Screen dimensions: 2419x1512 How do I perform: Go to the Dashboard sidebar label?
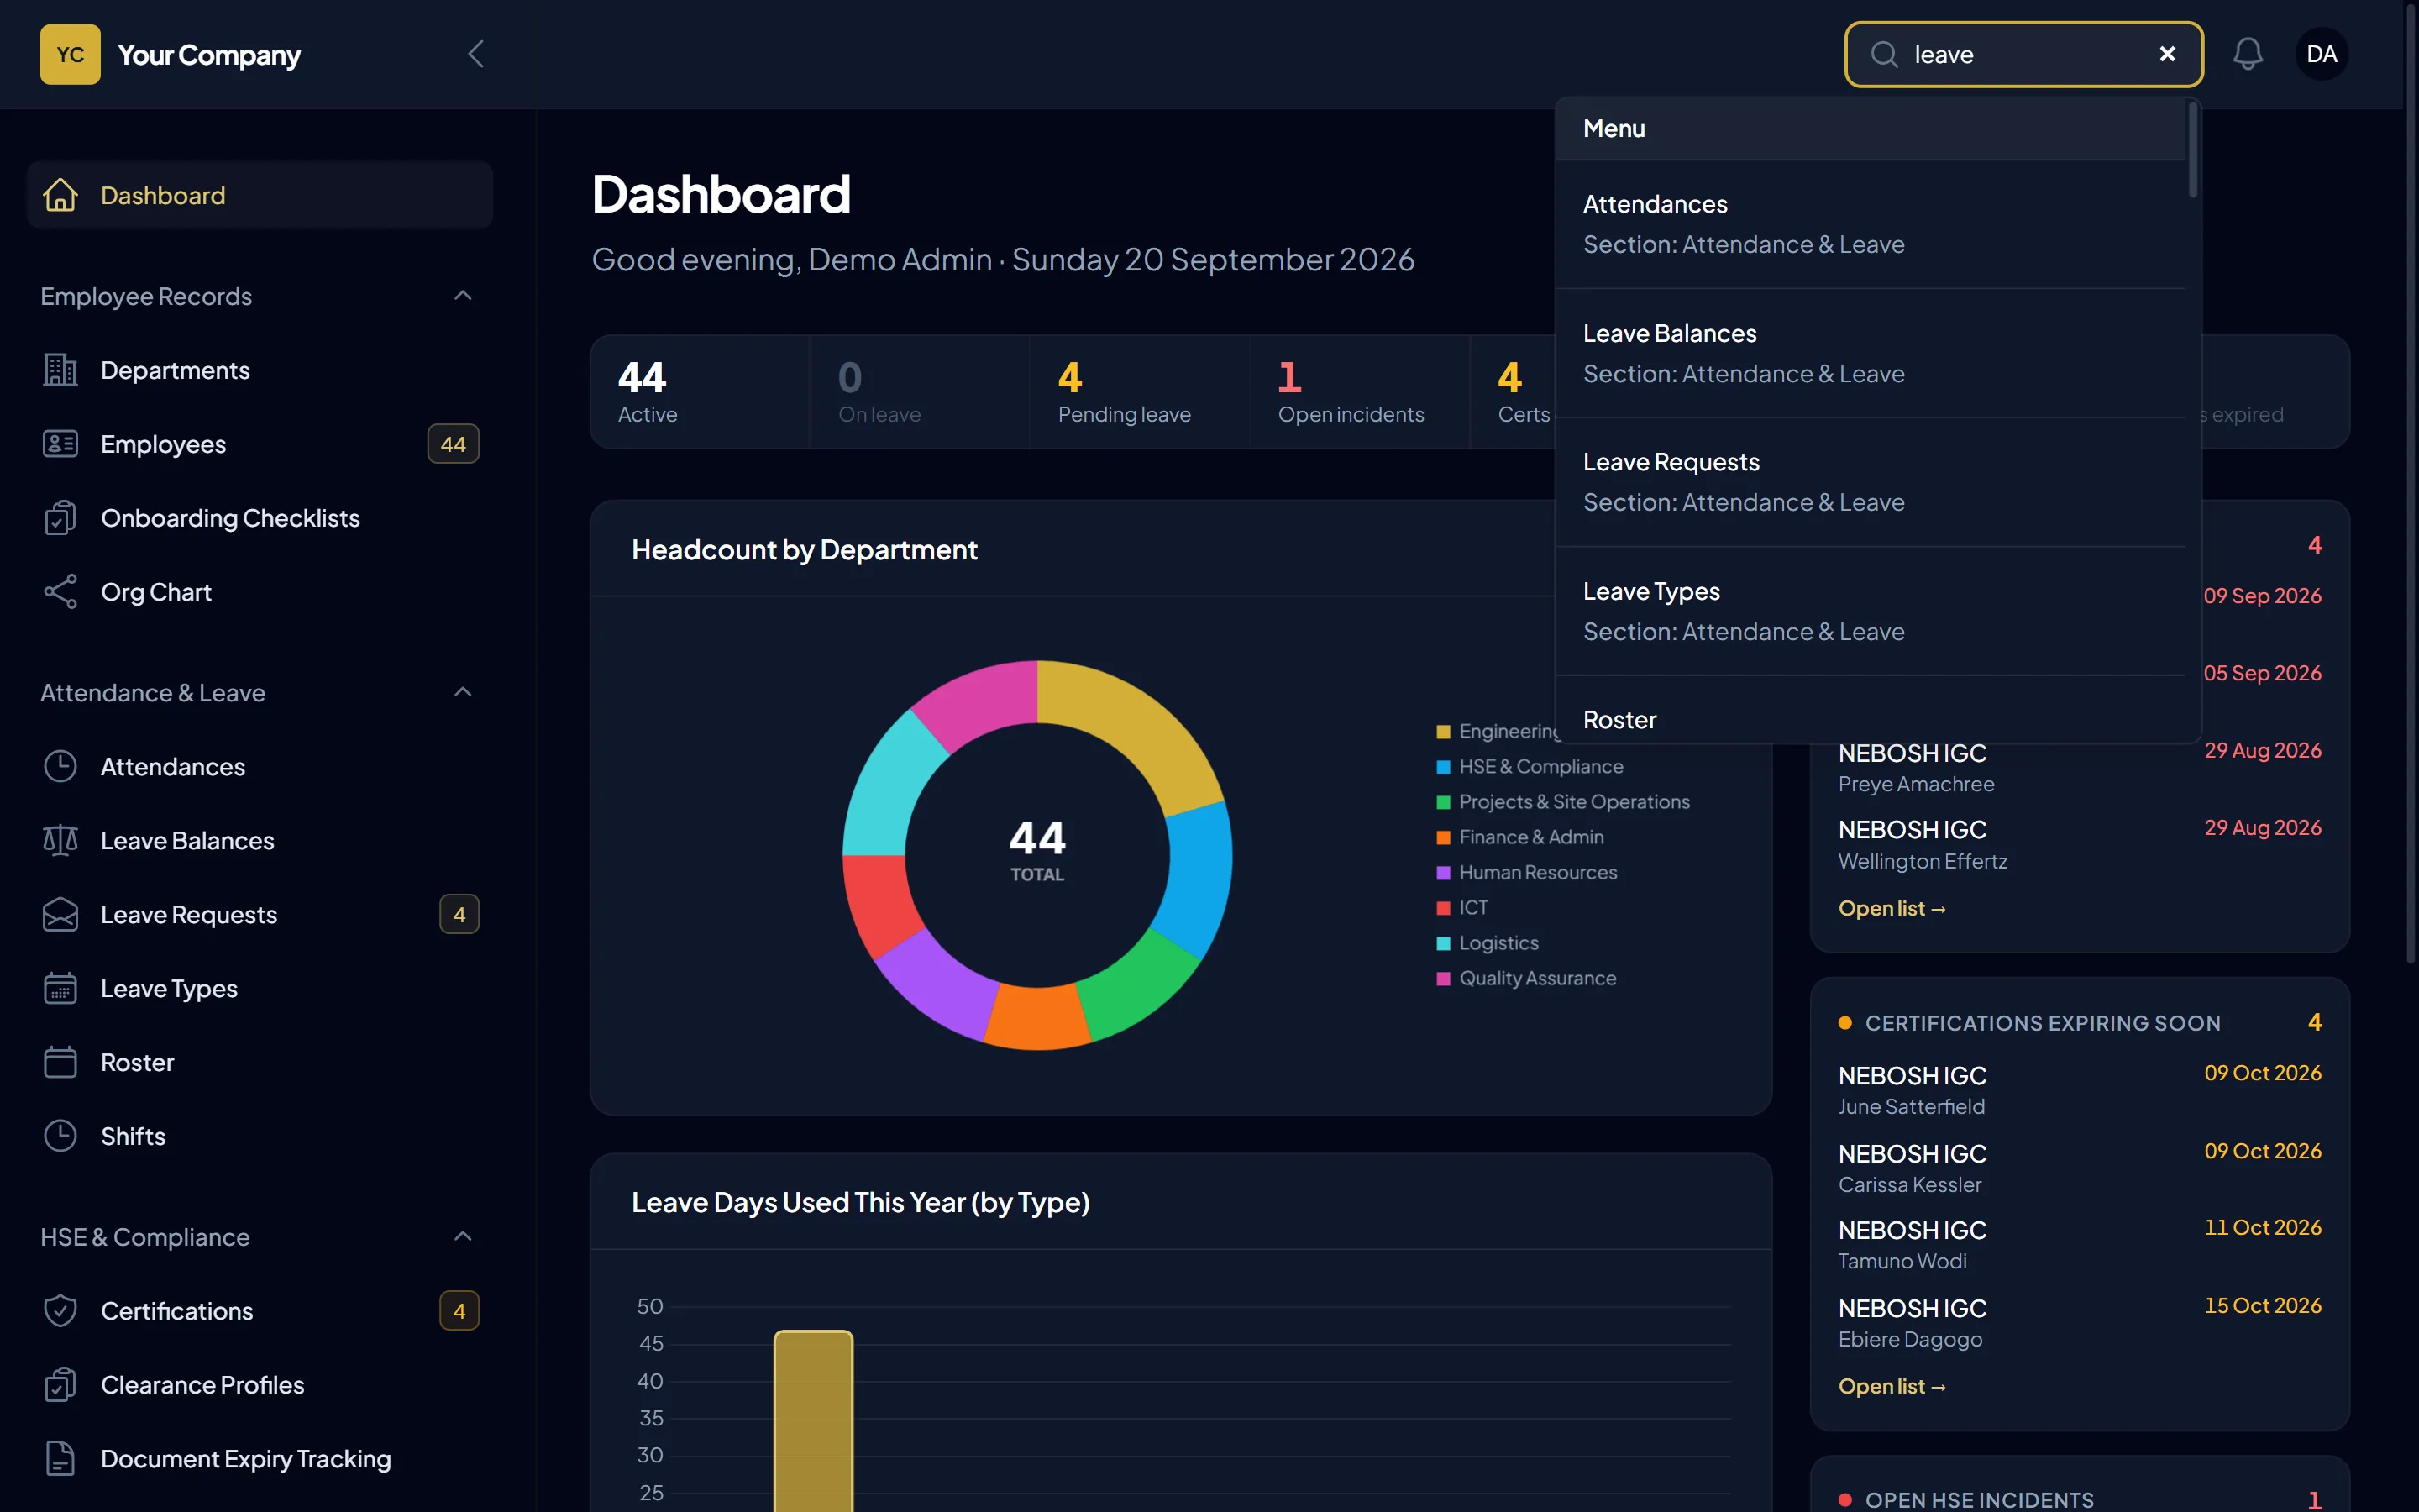[163, 195]
